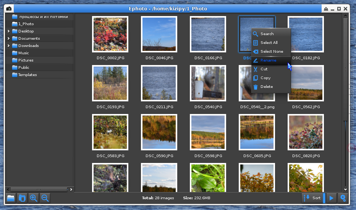Select thumbnail DSC_0193.JPG

point(110,83)
